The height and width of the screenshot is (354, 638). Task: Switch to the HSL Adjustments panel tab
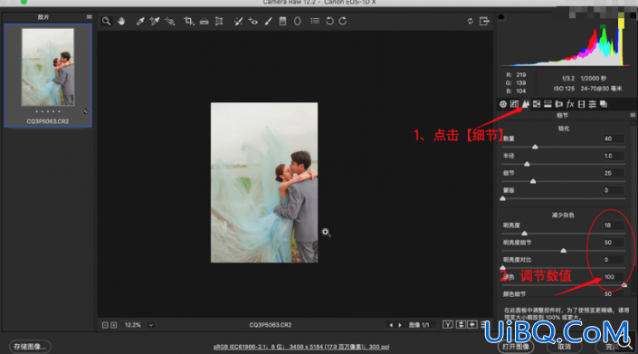(x=537, y=104)
